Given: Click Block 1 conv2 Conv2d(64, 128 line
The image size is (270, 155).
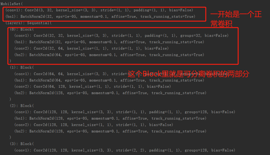Looking at the screenshot, I should coord(93,86).
